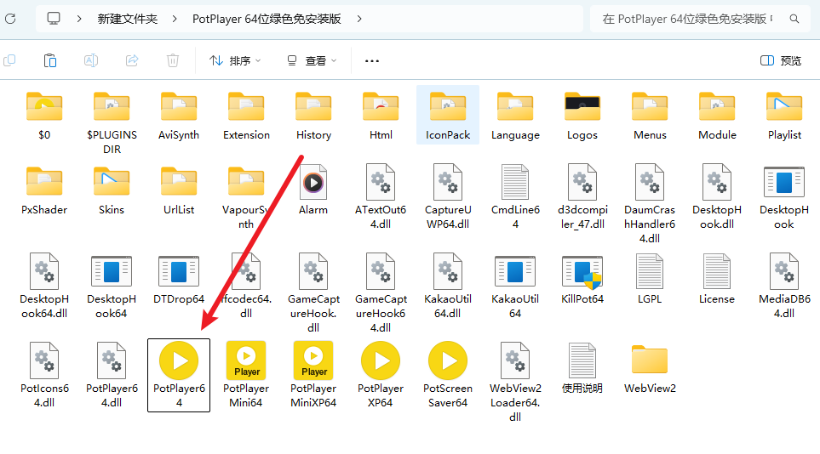Viewport: 820px width, 454px height.
Task: Select the AviSynth folder
Action: coord(179,116)
